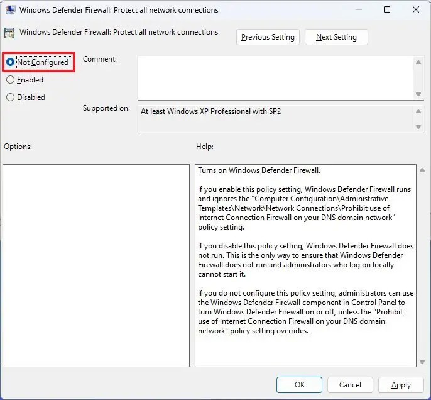
Task: Minimize the policy dialog window
Action: 358,9
